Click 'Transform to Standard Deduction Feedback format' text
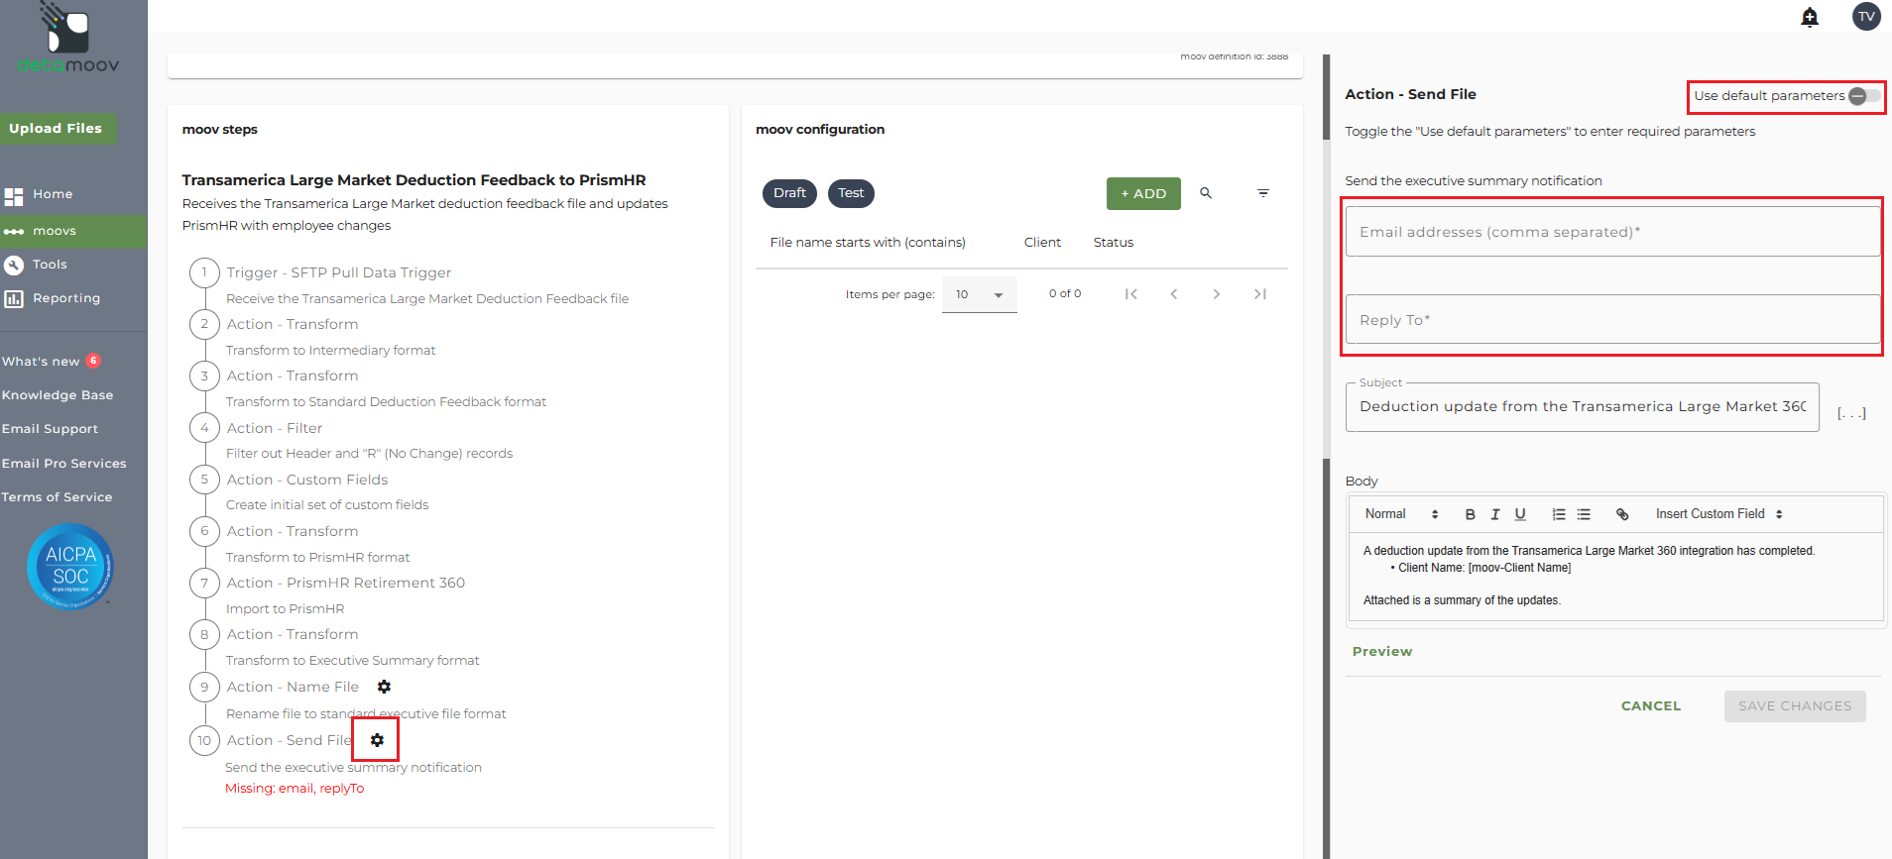 coord(386,402)
